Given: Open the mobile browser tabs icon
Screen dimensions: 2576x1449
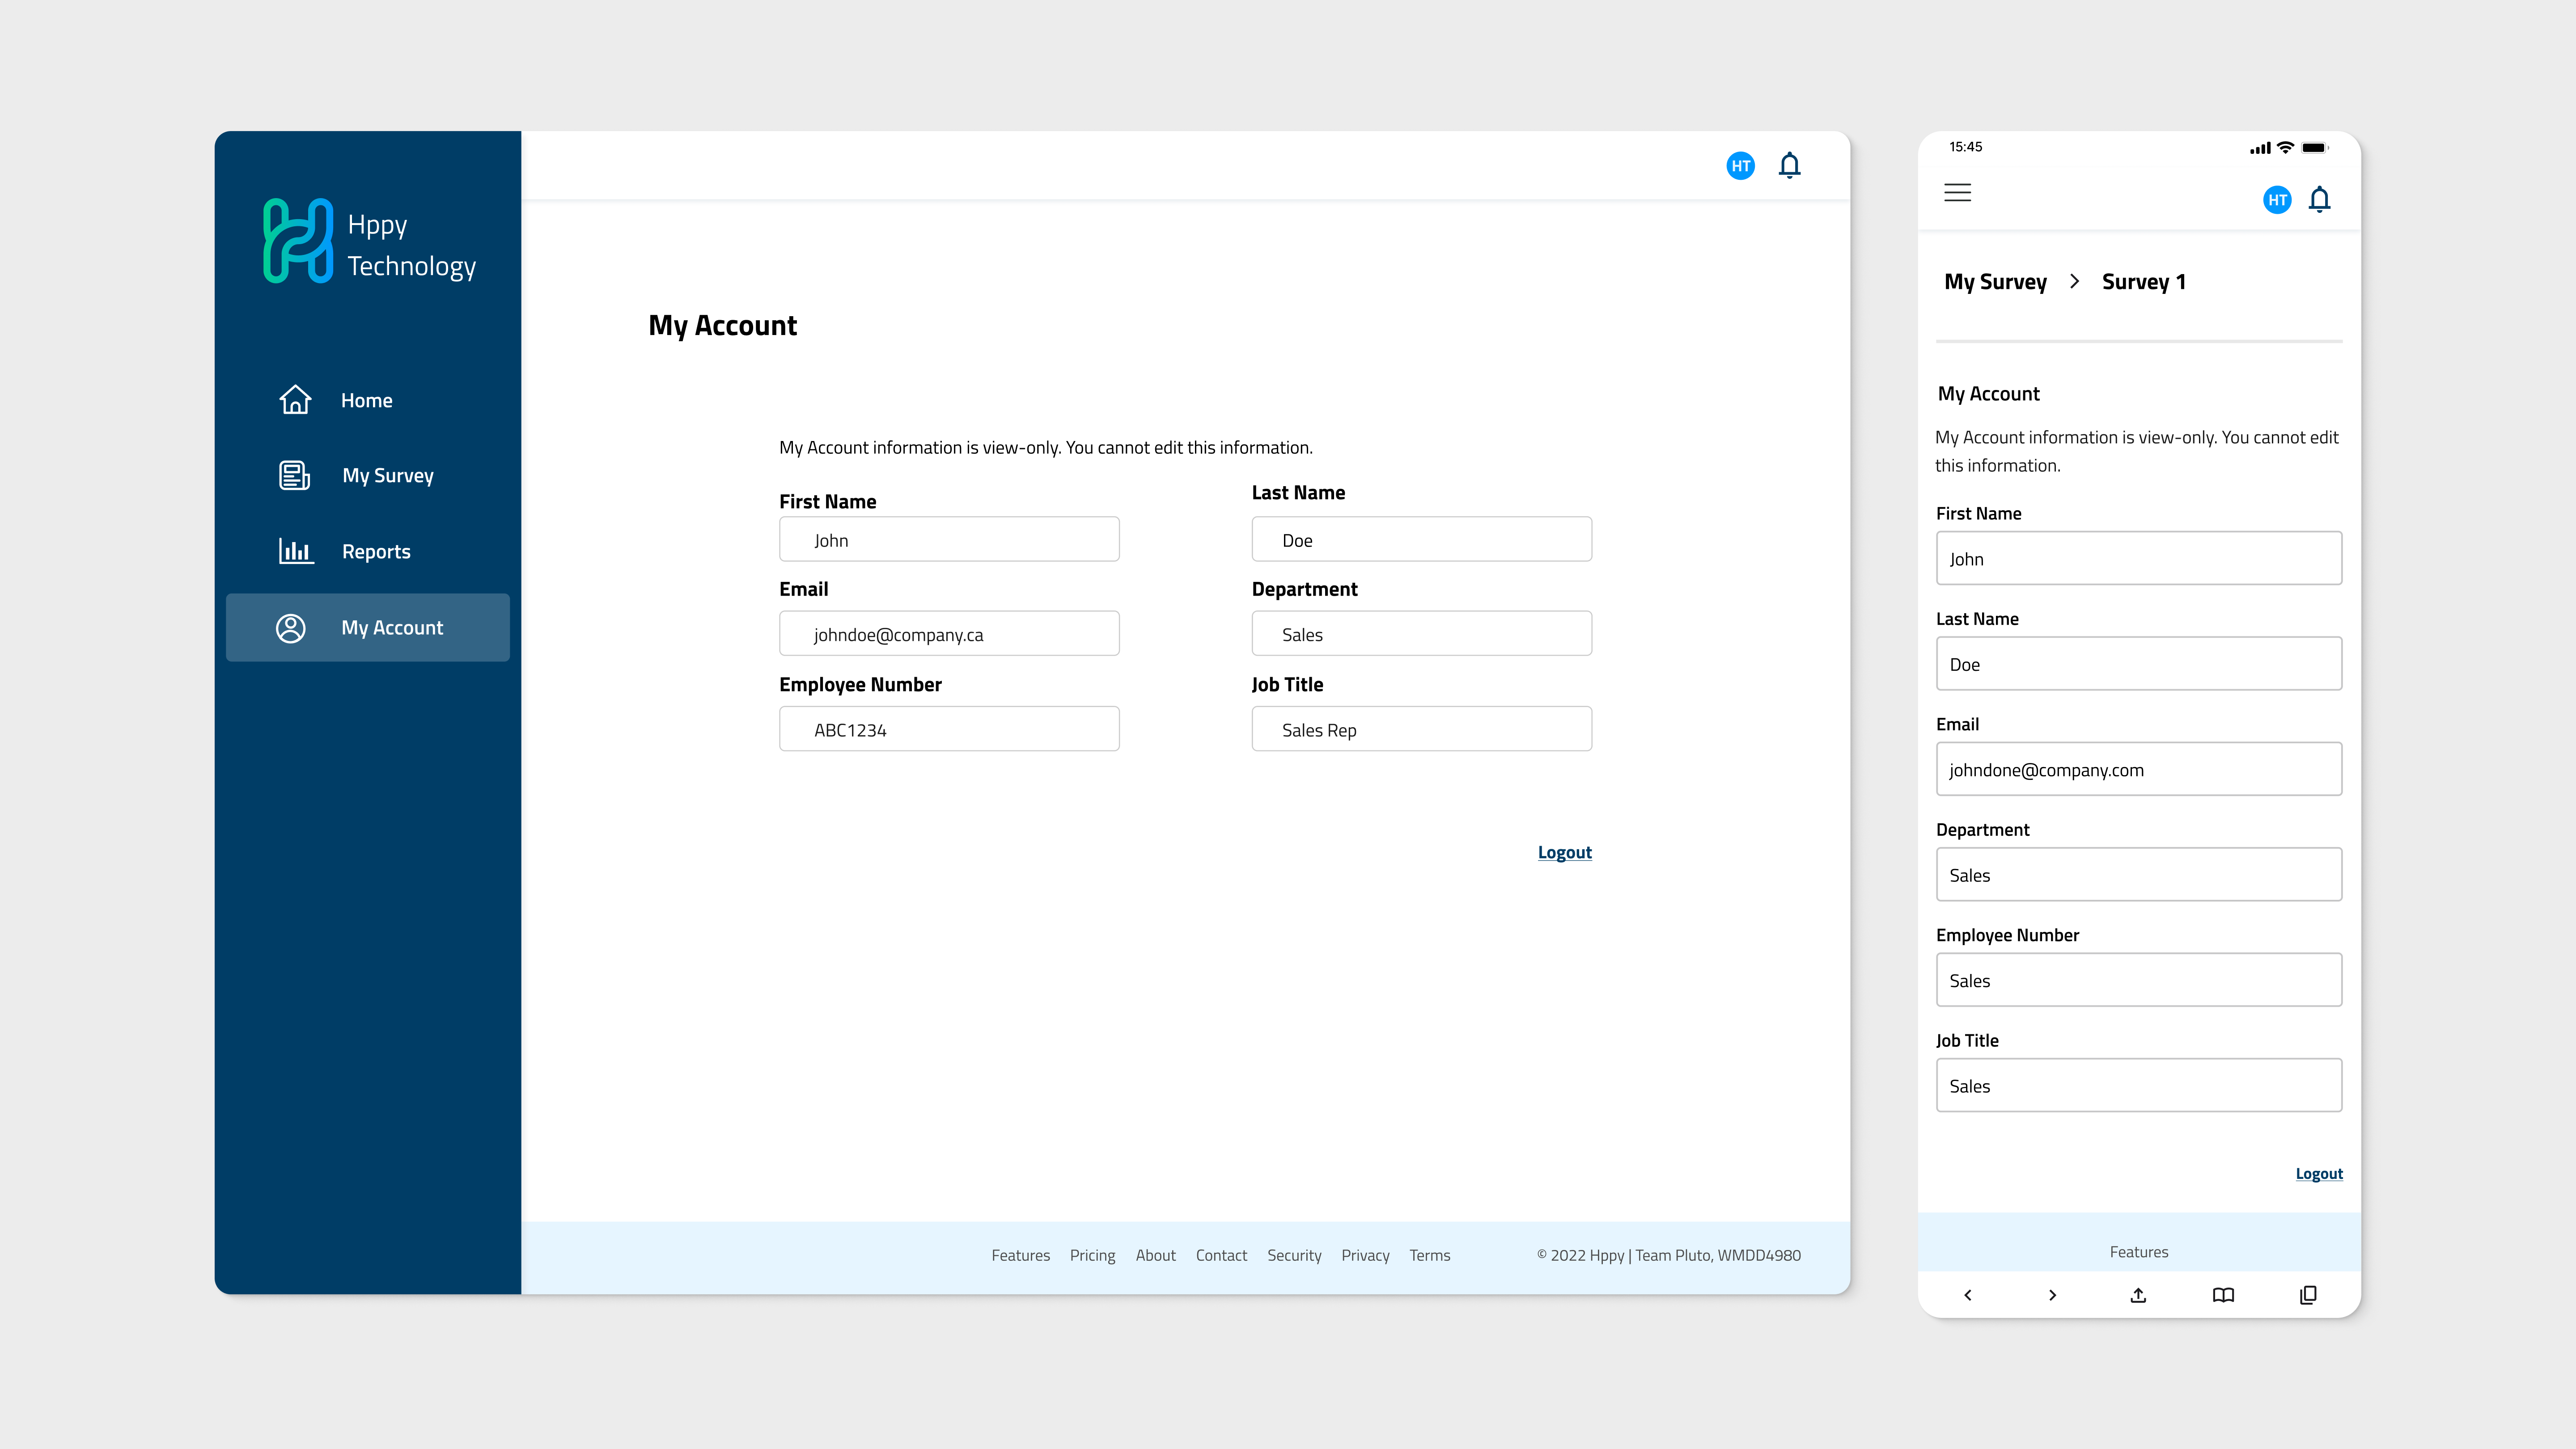Looking at the screenshot, I should pos(2308,1295).
